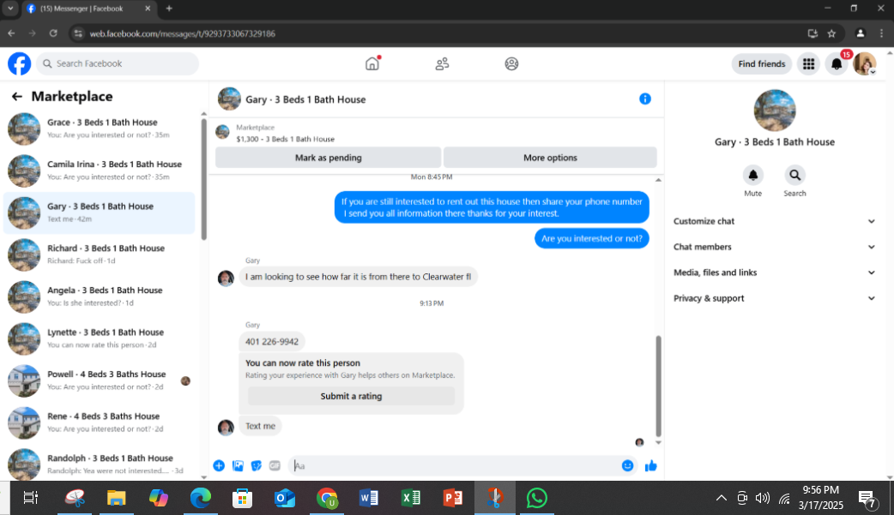The image size is (894, 515).
Task: Click Find friends button
Action: 762,63
